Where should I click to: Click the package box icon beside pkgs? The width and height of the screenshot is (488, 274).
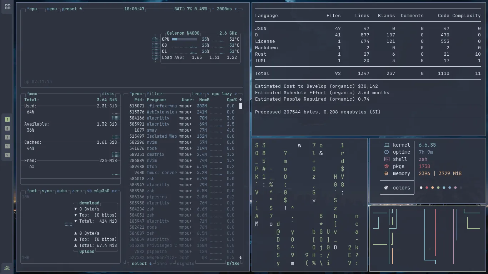pyautogui.click(x=387, y=166)
